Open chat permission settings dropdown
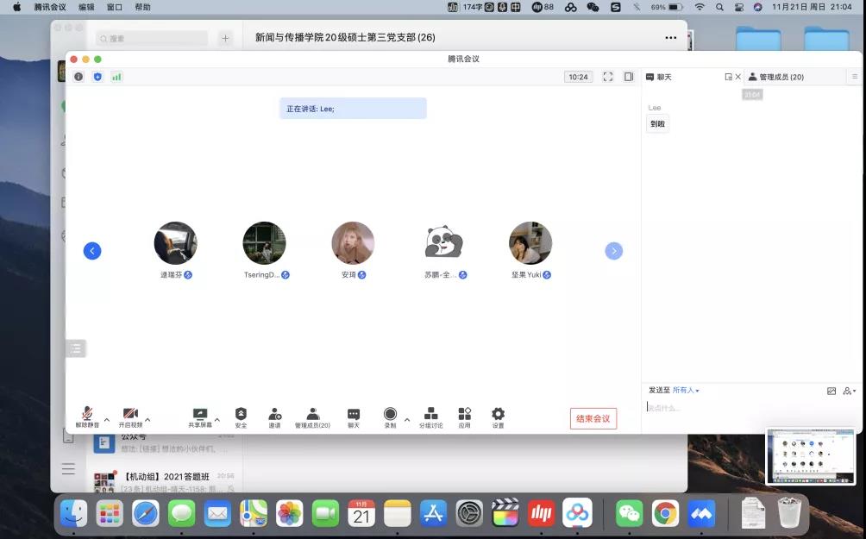The width and height of the screenshot is (866, 539). tap(850, 391)
